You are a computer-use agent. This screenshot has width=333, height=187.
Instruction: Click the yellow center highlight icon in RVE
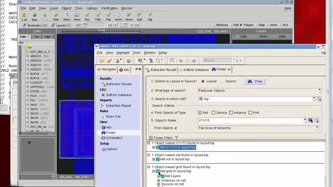[187, 61]
